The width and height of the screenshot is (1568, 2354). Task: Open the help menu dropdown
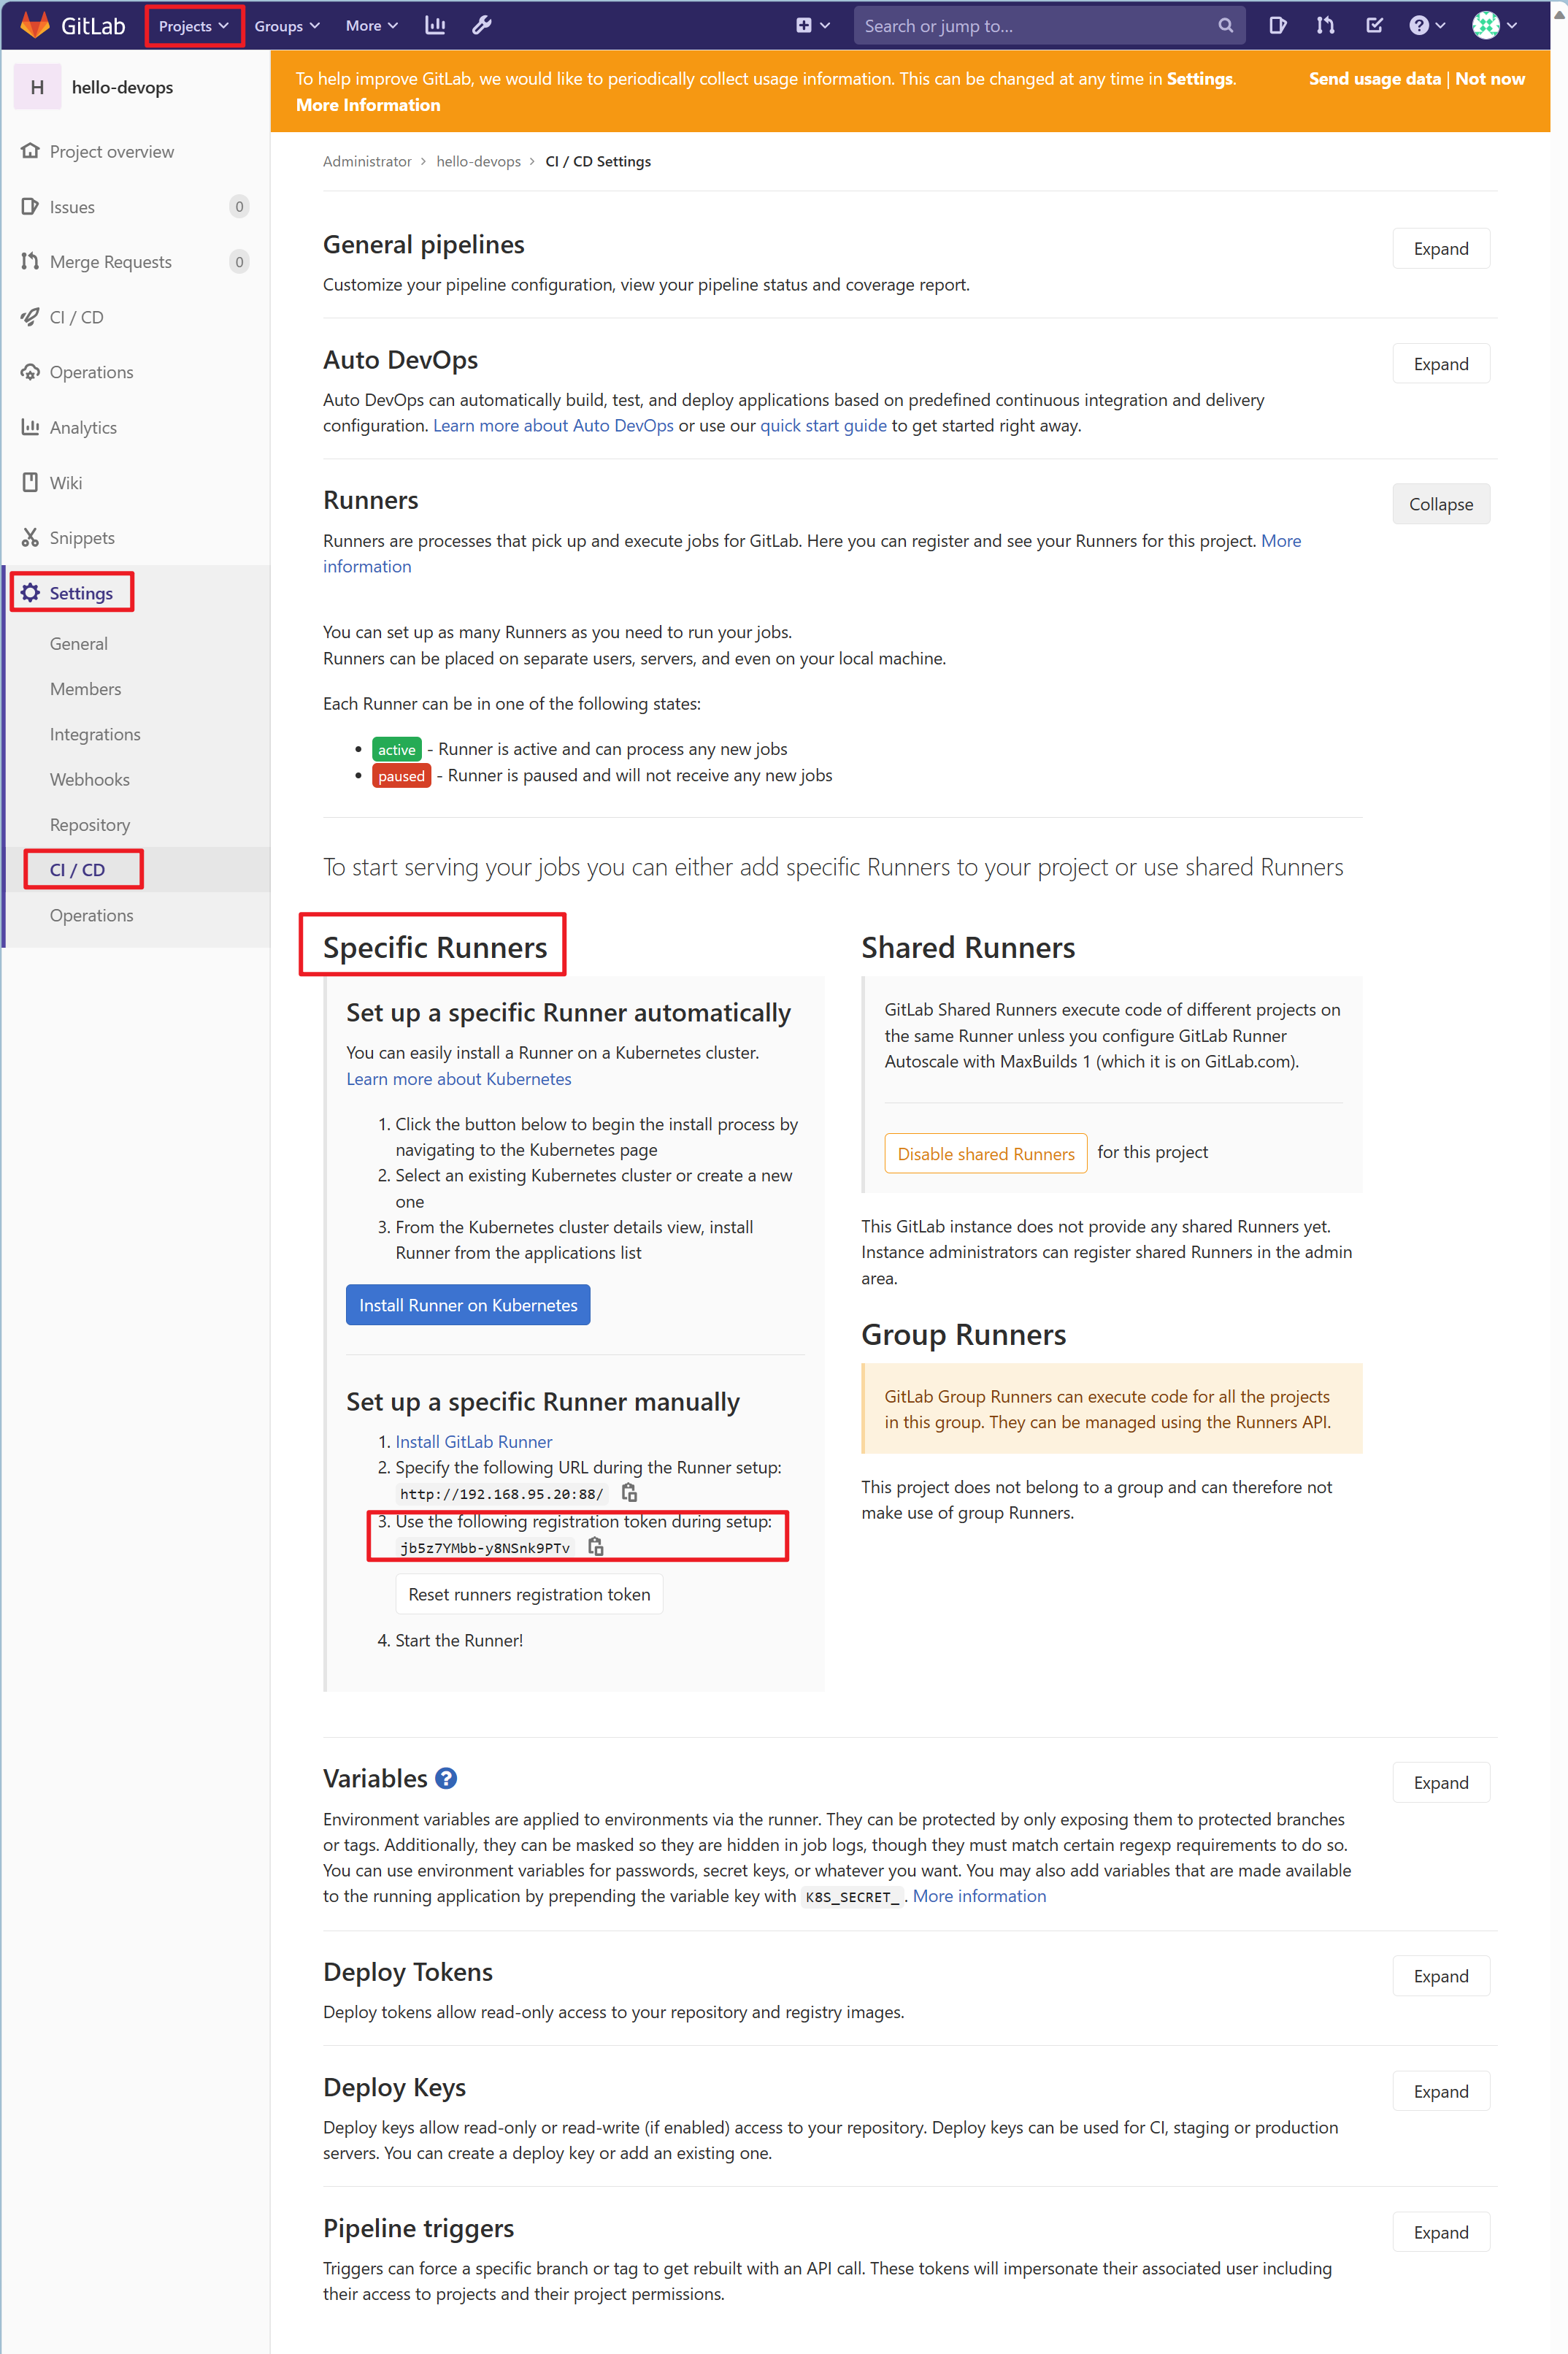1426,25
